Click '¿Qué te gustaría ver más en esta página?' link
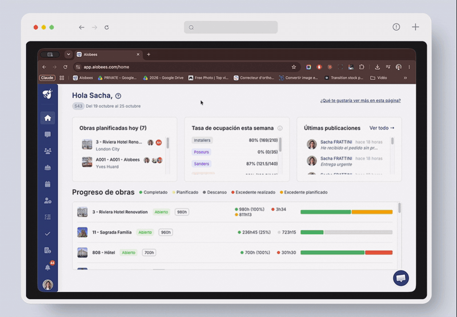 point(360,101)
